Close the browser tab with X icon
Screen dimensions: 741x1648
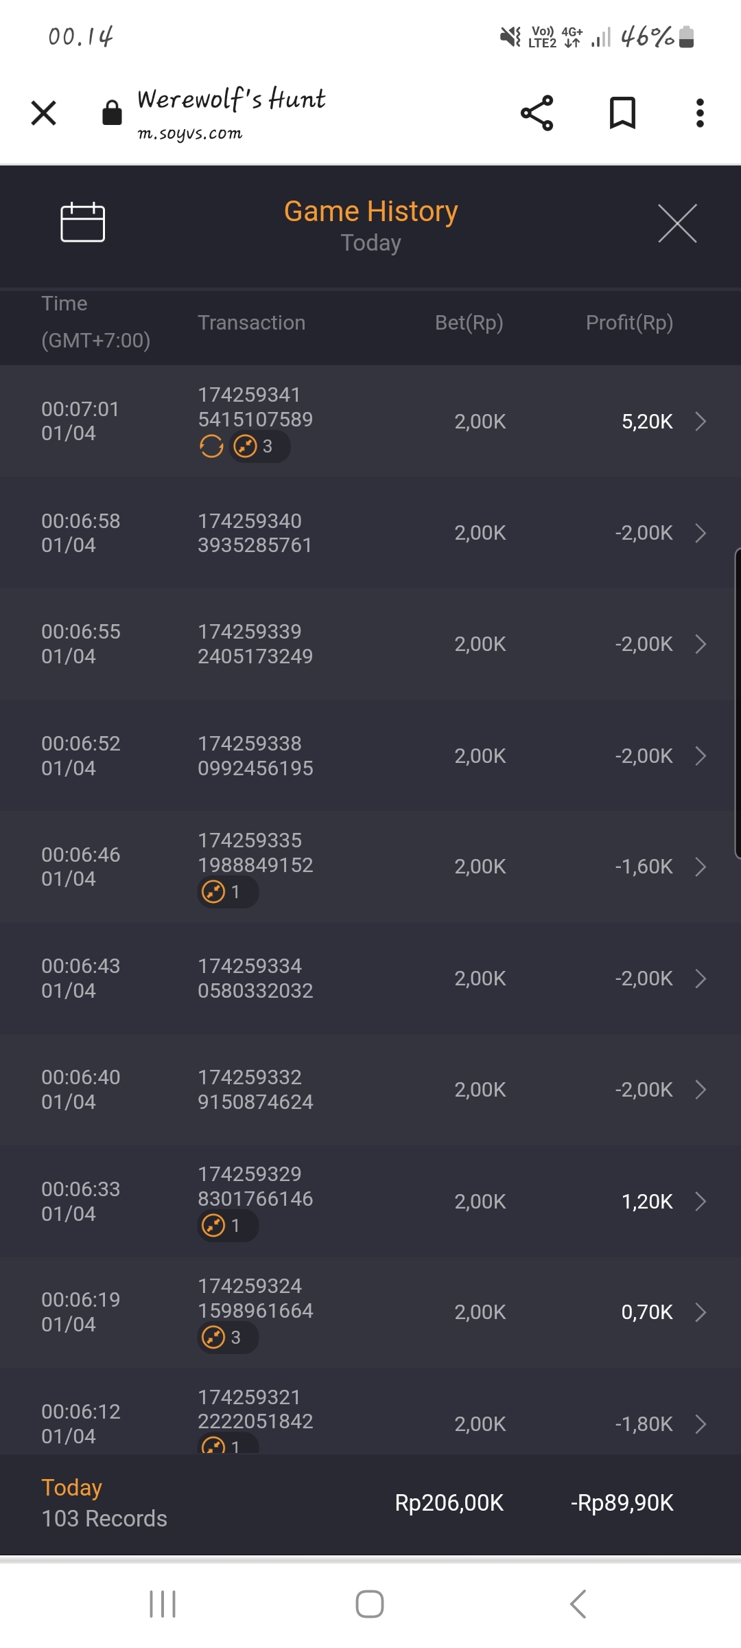coord(44,113)
